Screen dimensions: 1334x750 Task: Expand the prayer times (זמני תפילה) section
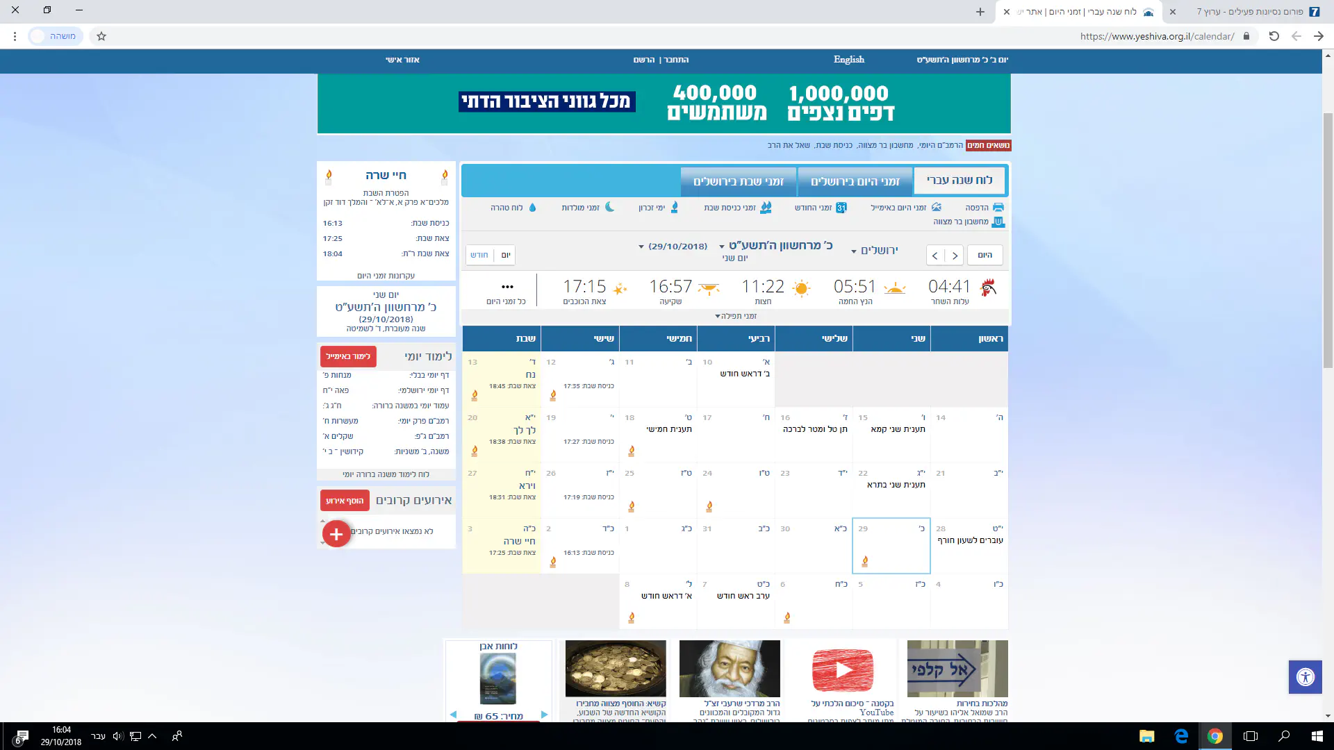tap(736, 316)
